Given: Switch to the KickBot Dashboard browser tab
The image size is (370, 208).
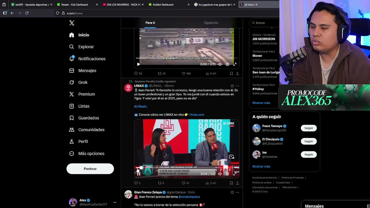Looking at the screenshot, I should (x=169, y=5).
